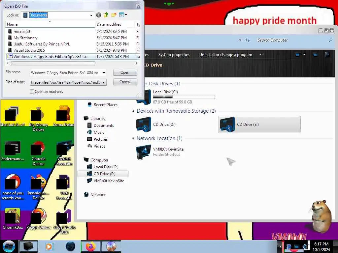Click the Back navigation icon in Open ISO dialog
This screenshot has width=338, height=253.
coord(98,15)
